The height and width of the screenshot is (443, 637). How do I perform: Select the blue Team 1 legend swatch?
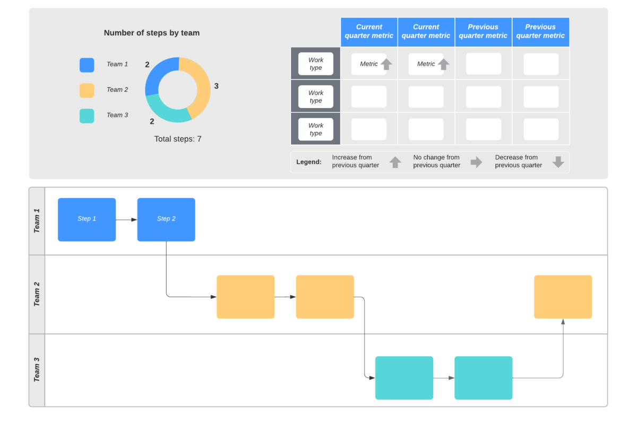(x=87, y=65)
